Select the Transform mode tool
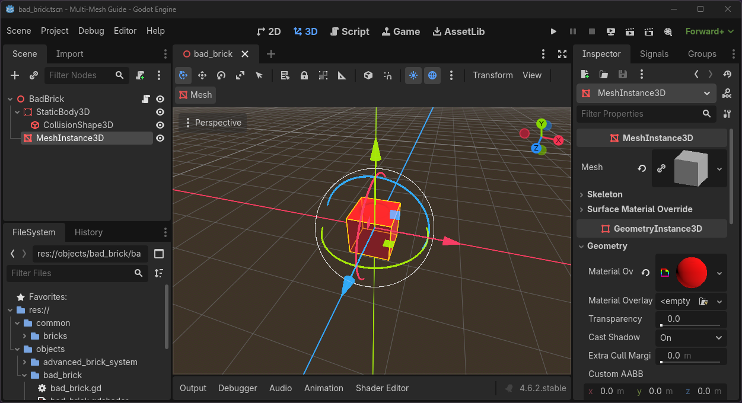Screen dimensions: 742x403 click(x=183, y=75)
